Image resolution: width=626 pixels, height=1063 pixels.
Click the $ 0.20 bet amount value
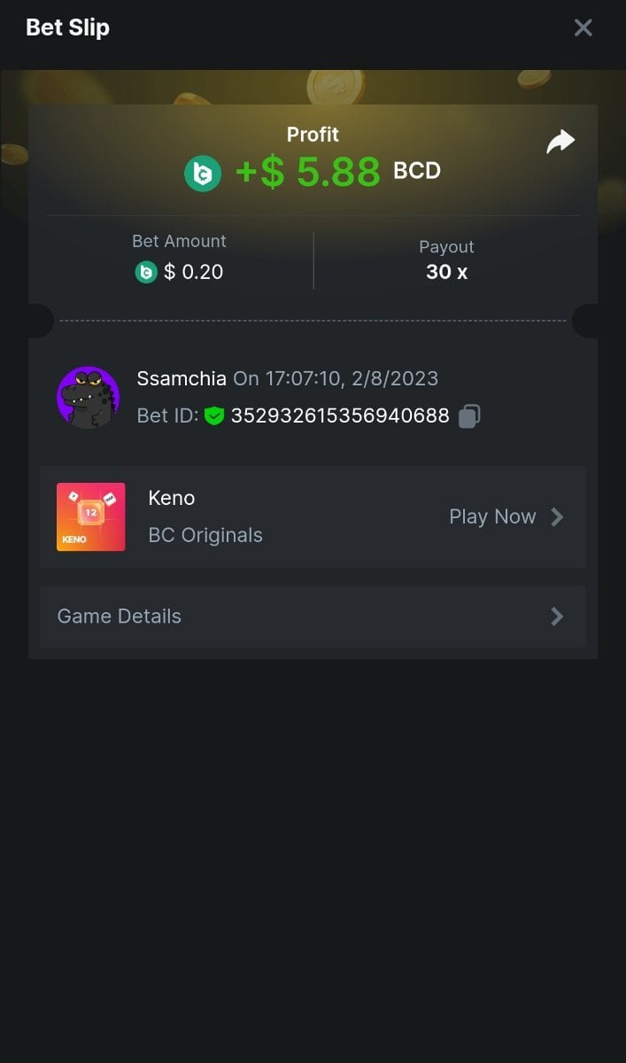click(x=193, y=272)
